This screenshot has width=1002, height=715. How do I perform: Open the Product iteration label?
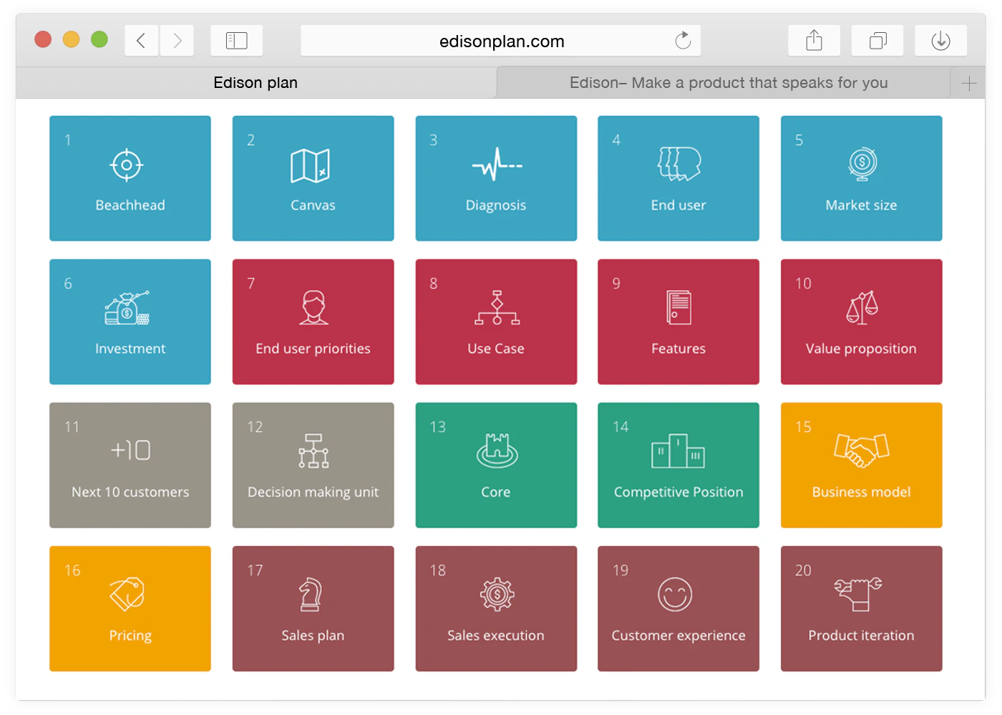(861, 636)
